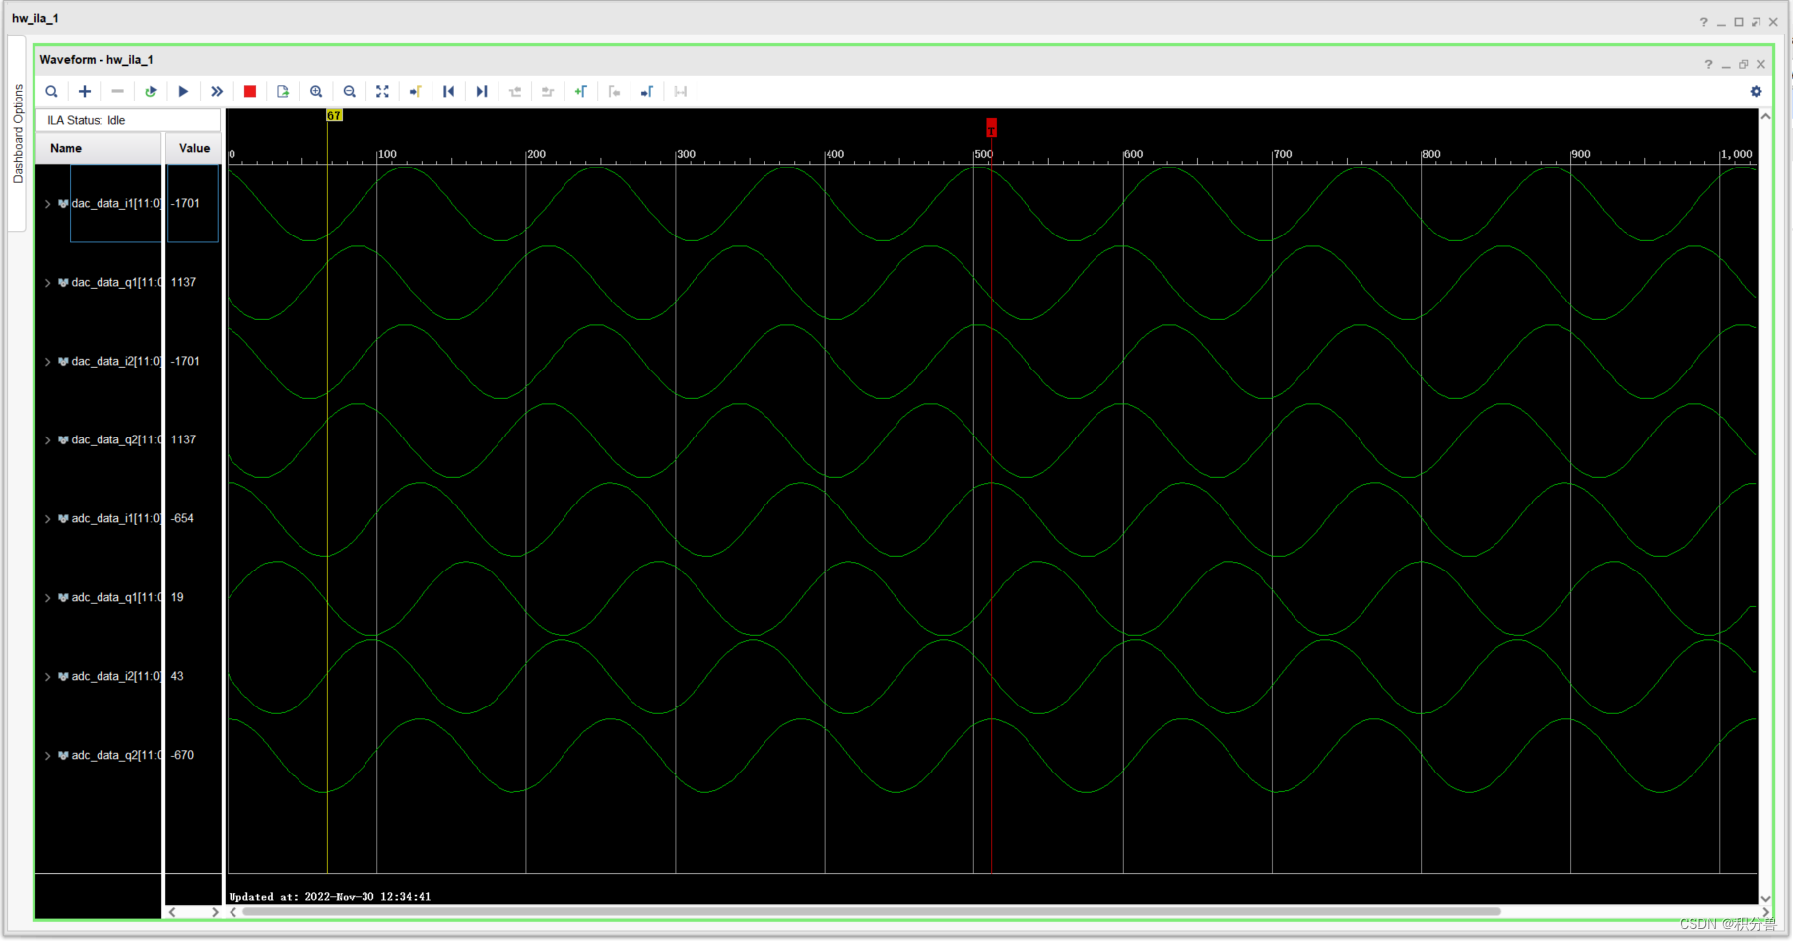Add a signal with the plus icon
1793x941 pixels.
pyautogui.click(x=85, y=91)
